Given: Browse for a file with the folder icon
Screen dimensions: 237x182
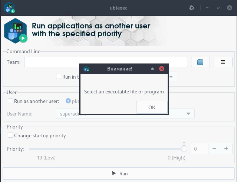Looking at the screenshot, I should click(201, 62).
